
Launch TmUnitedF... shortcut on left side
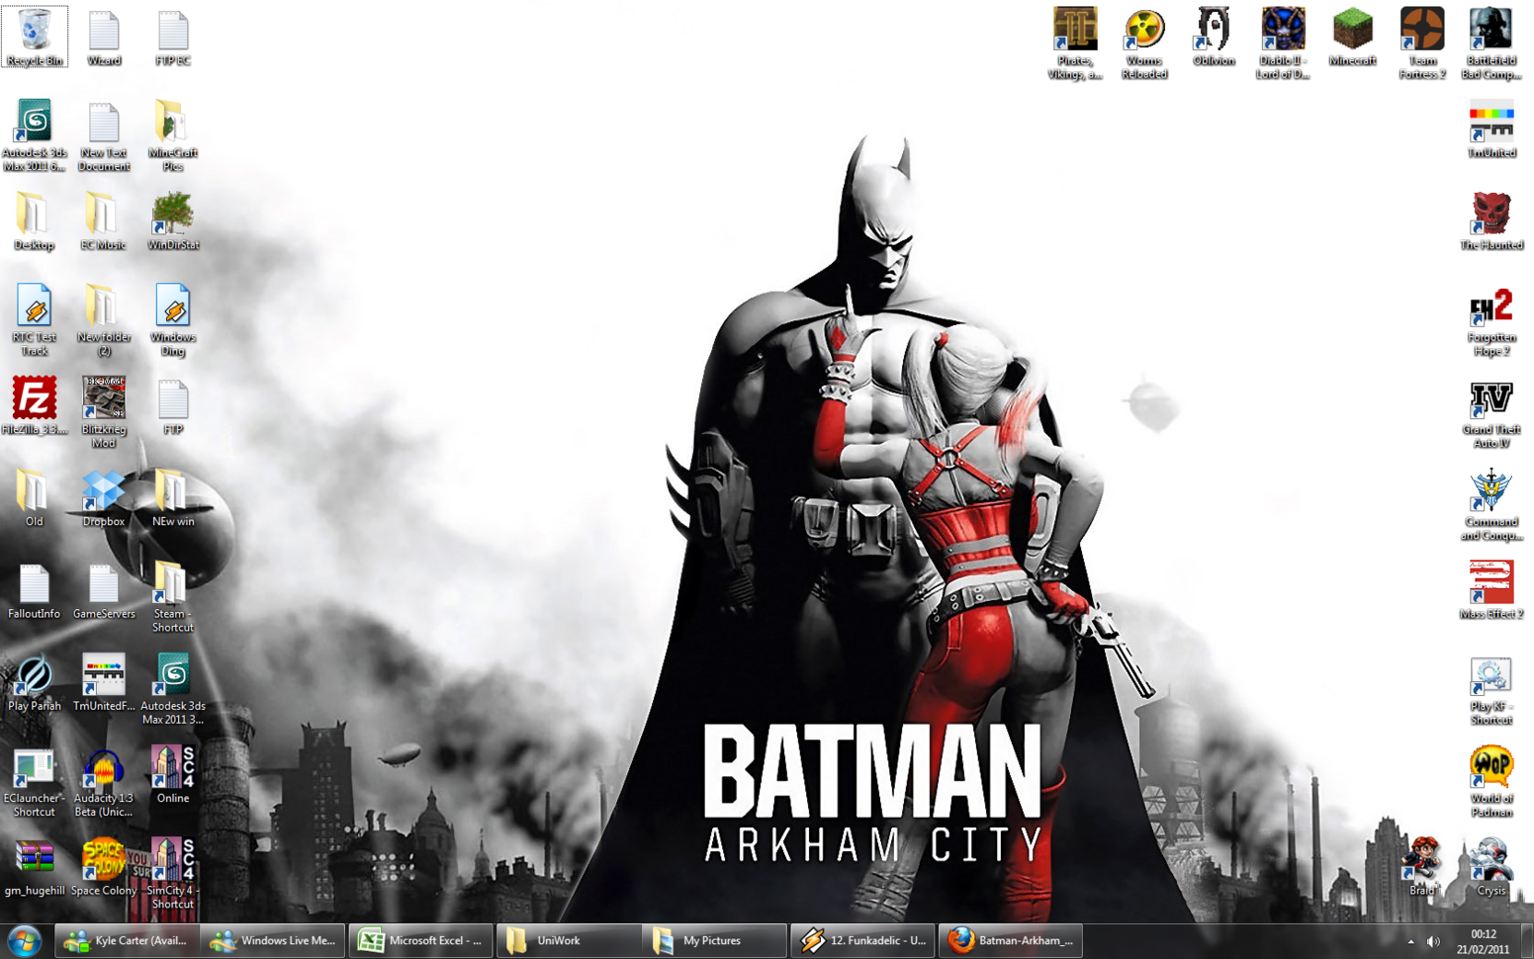coord(104,682)
